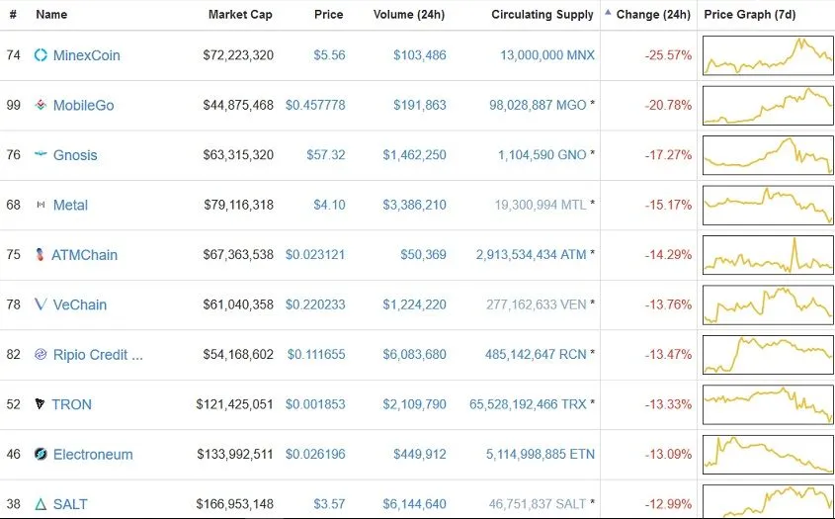This screenshot has height=519, width=835.
Task: Open the Ripio Credit coin link
Action: (x=98, y=354)
